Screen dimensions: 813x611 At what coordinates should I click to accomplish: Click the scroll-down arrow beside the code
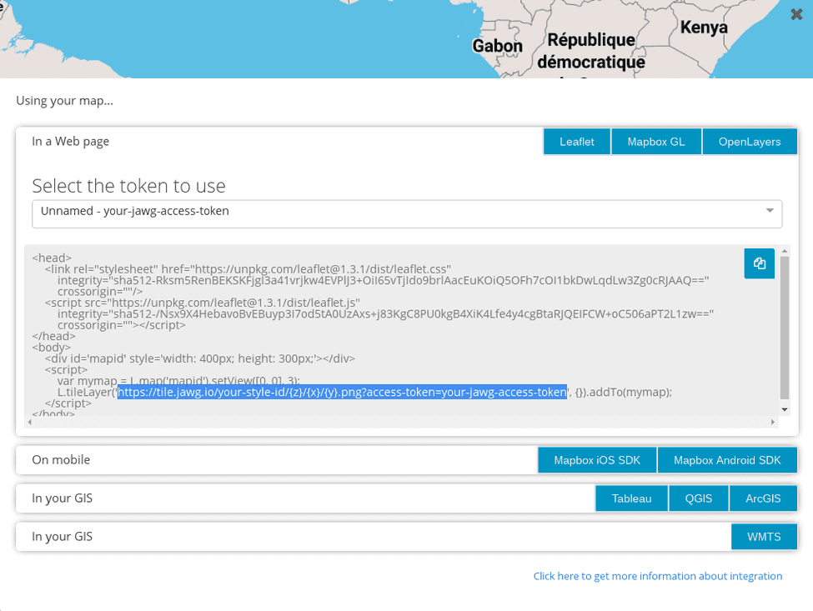coord(784,410)
